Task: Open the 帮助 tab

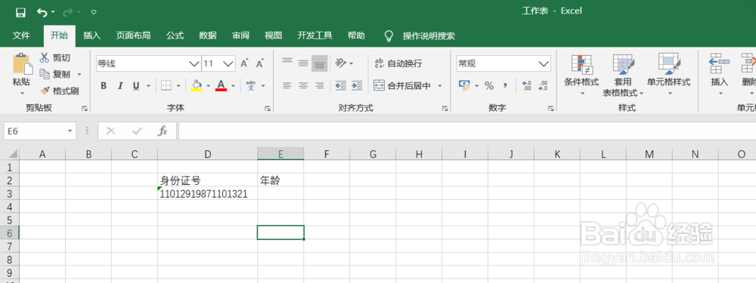Action: tap(356, 35)
